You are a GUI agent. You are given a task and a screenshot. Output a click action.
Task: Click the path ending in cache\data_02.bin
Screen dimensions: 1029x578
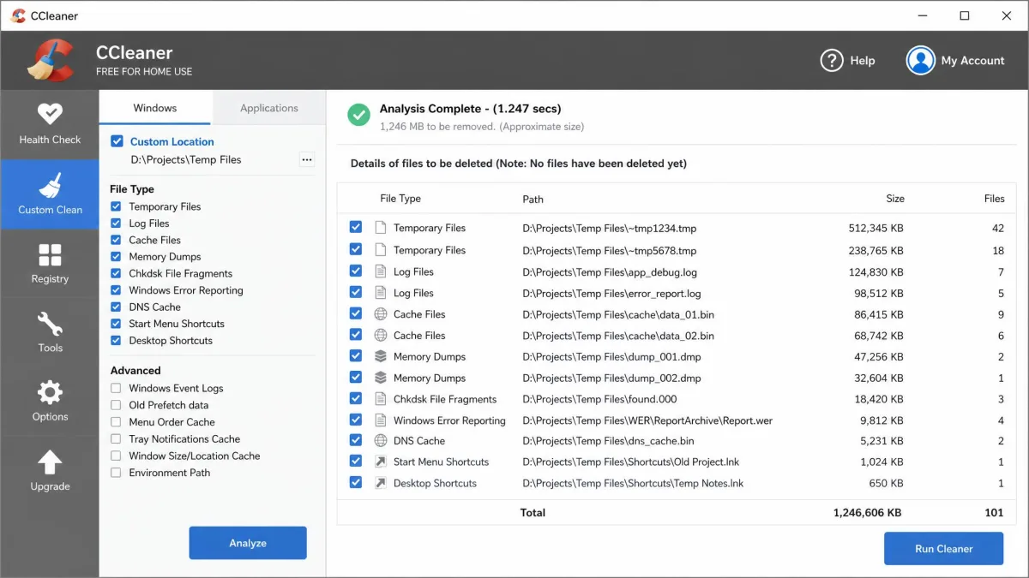pos(618,336)
